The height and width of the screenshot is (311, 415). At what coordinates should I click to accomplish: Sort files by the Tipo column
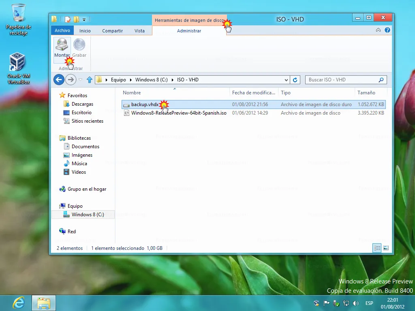point(286,93)
